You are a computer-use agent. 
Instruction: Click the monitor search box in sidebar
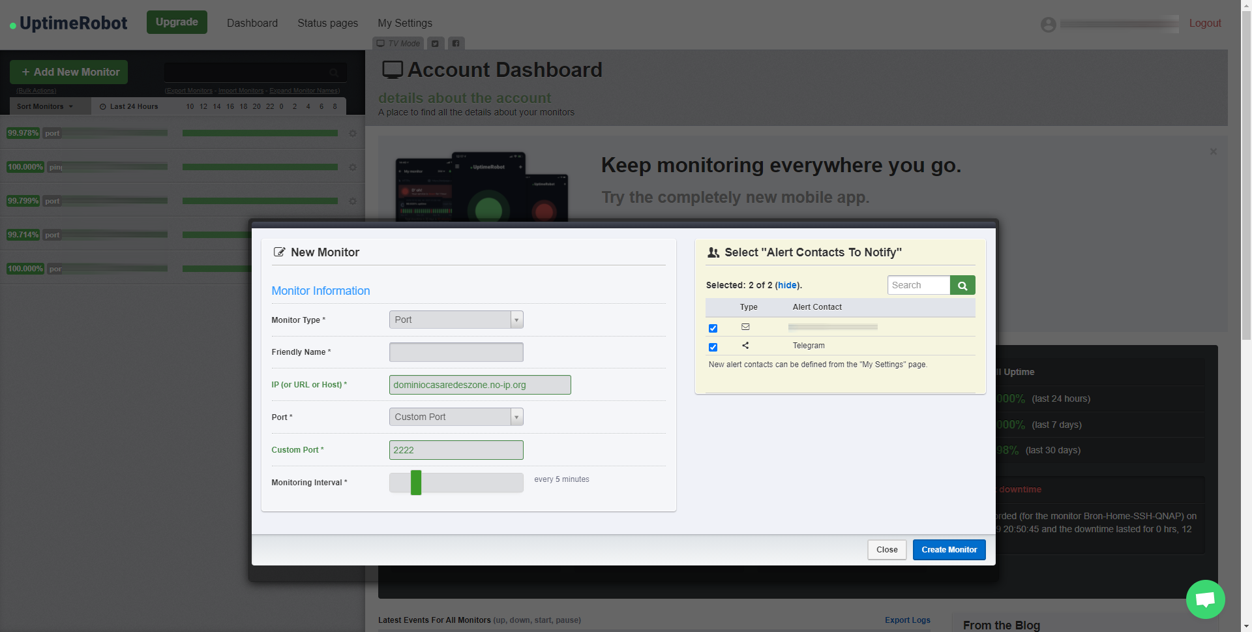pyautogui.click(x=255, y=72)
